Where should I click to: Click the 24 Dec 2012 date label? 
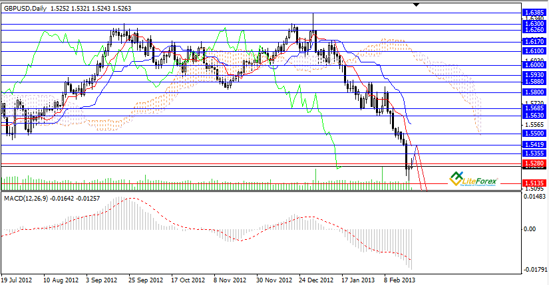[x=315, y=280]
